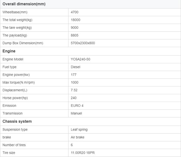Screen dimensions: 181x157
Task: Select the displacement value 7.52
Action: pyautogui.click(x=75, y=90)
